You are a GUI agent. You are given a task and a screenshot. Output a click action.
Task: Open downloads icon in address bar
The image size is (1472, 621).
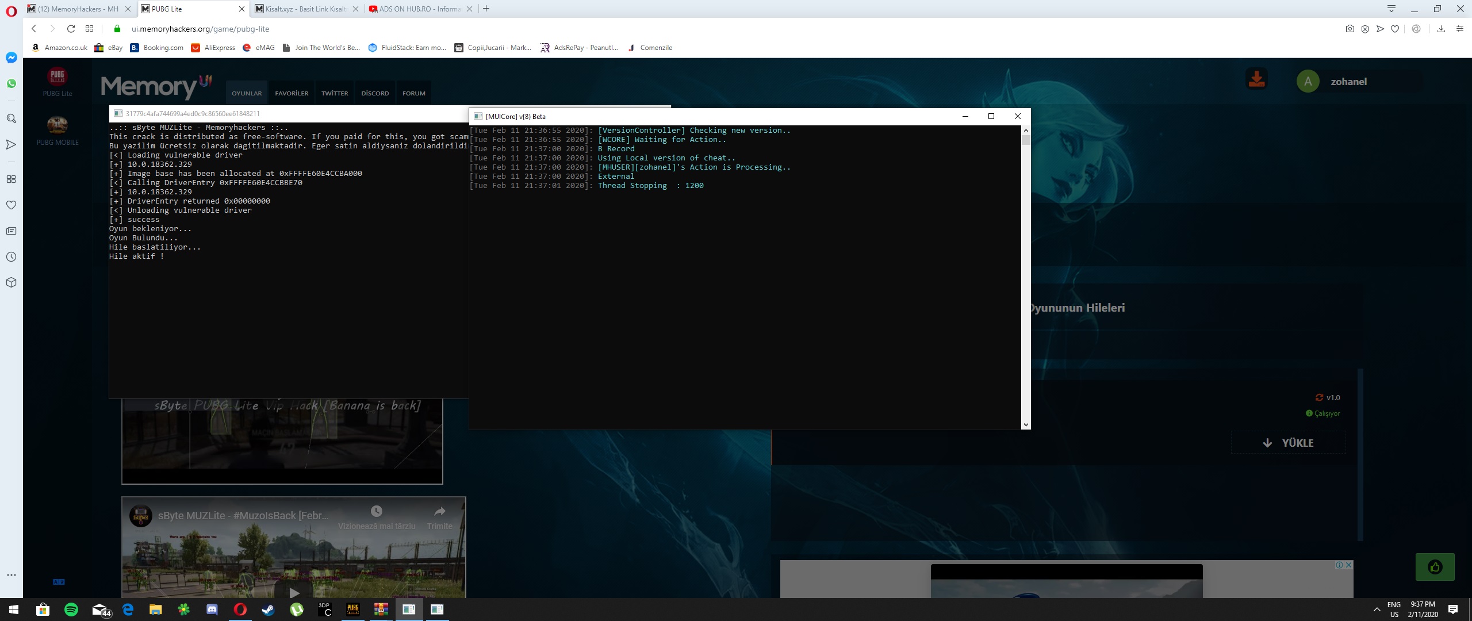pyautogui.click(x=1441, y=29)
